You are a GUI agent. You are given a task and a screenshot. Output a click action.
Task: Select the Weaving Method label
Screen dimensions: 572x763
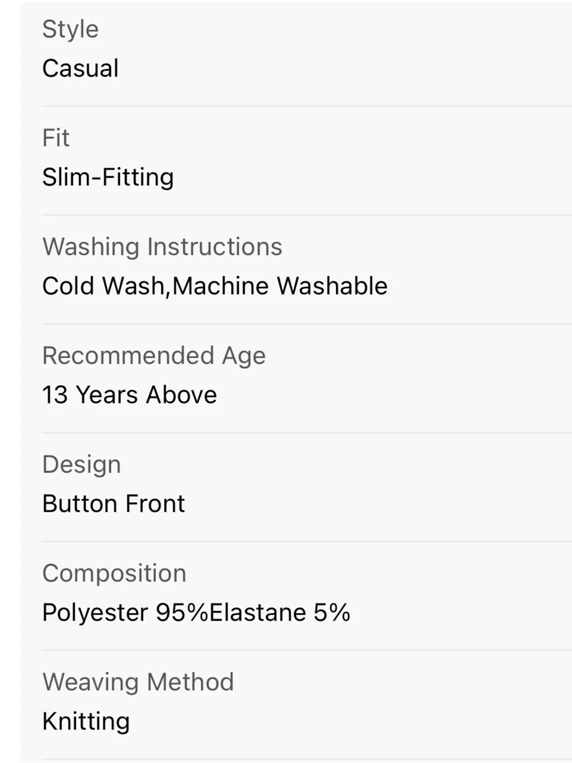[139, 682]
